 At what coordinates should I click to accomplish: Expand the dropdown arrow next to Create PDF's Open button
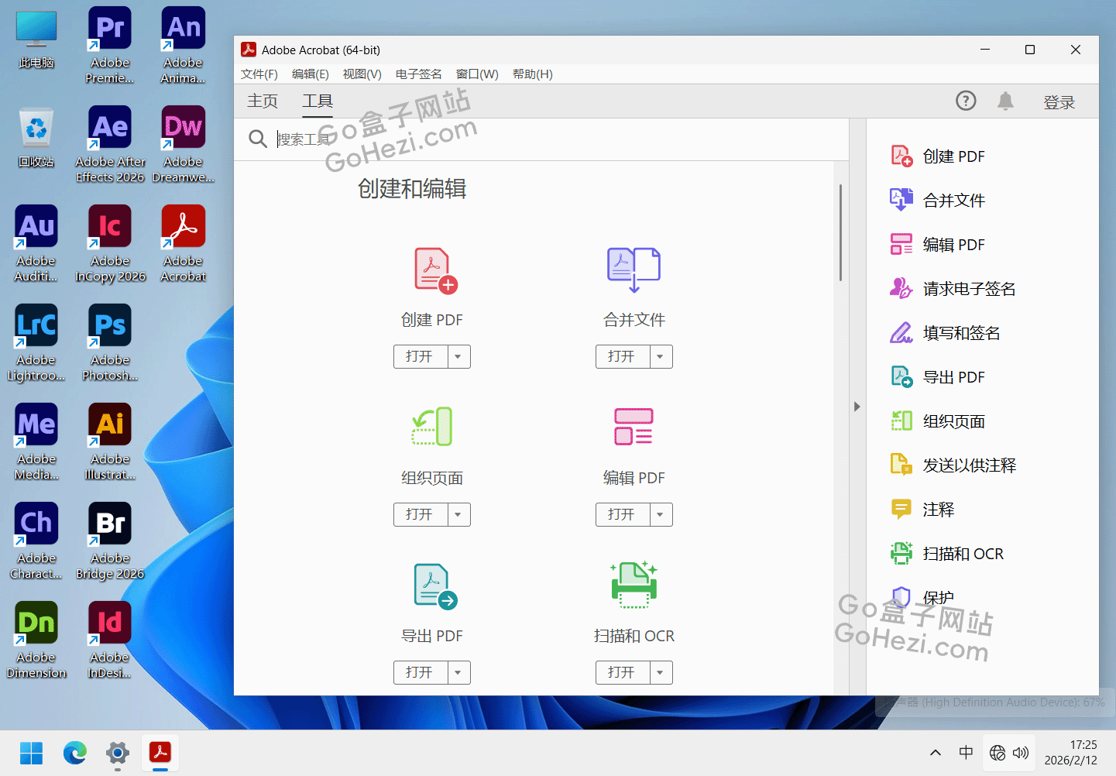(x=458, y=357)
